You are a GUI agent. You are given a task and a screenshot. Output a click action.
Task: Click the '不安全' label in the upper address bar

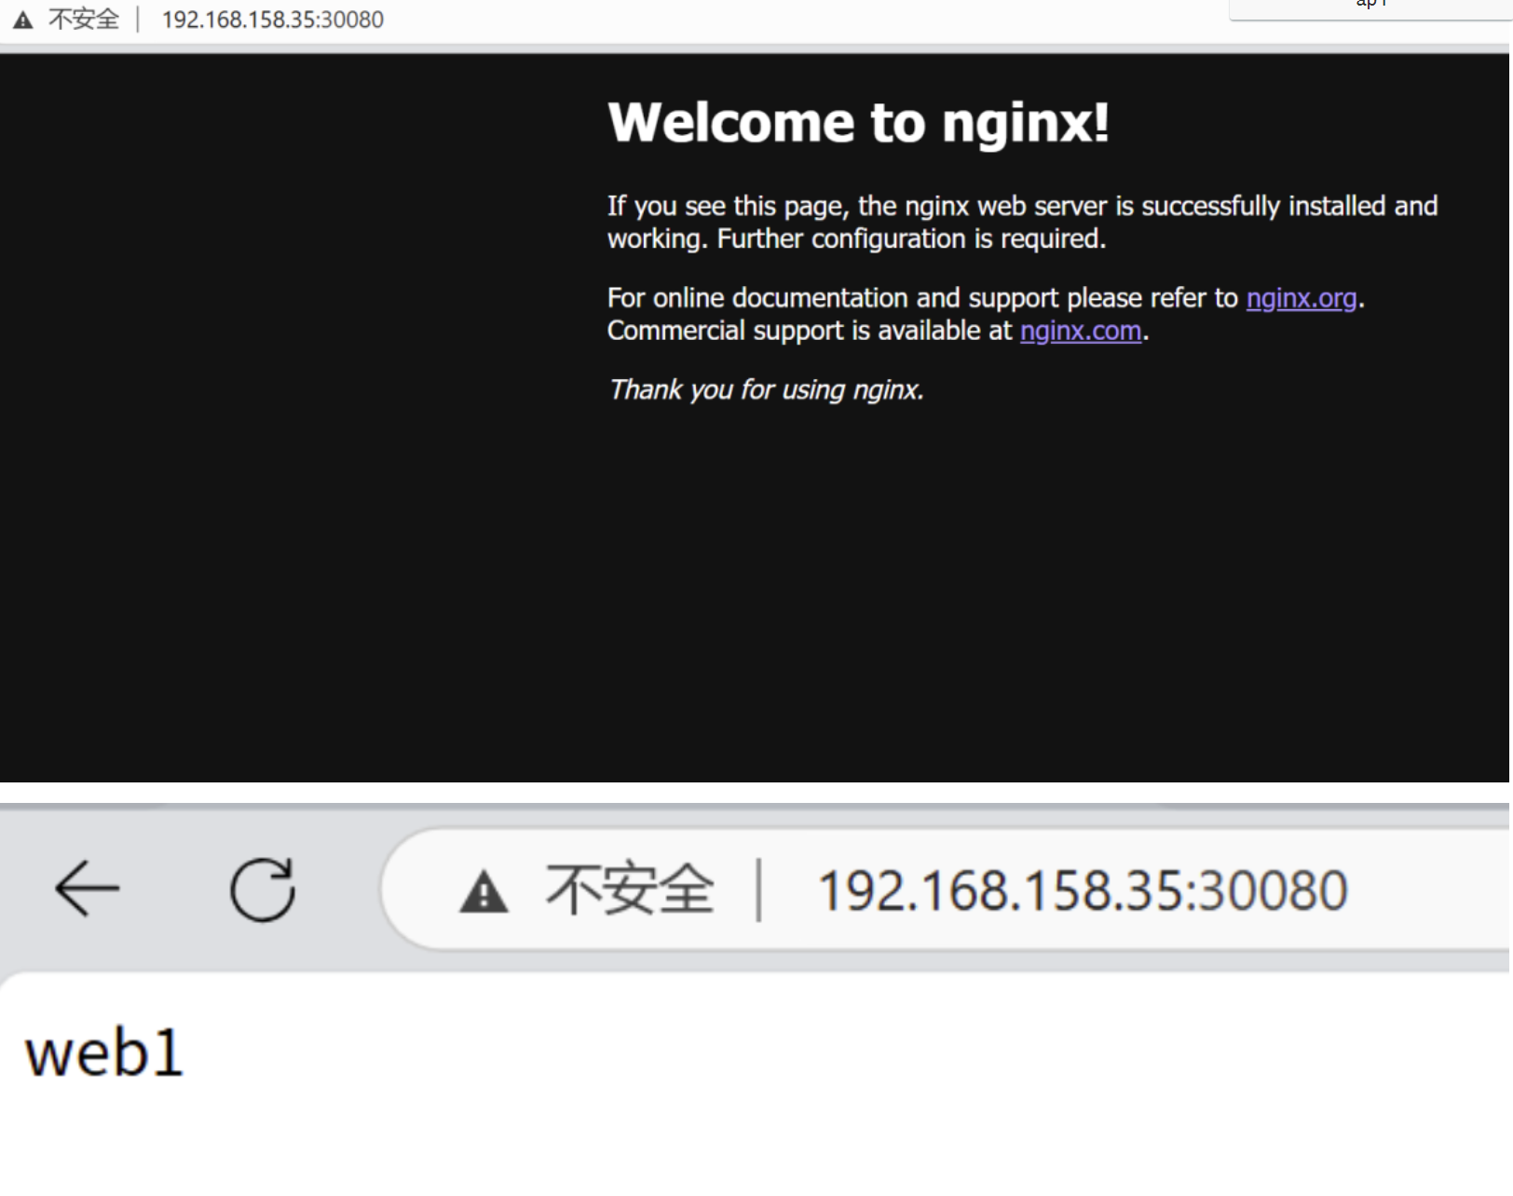coord(84,20)
